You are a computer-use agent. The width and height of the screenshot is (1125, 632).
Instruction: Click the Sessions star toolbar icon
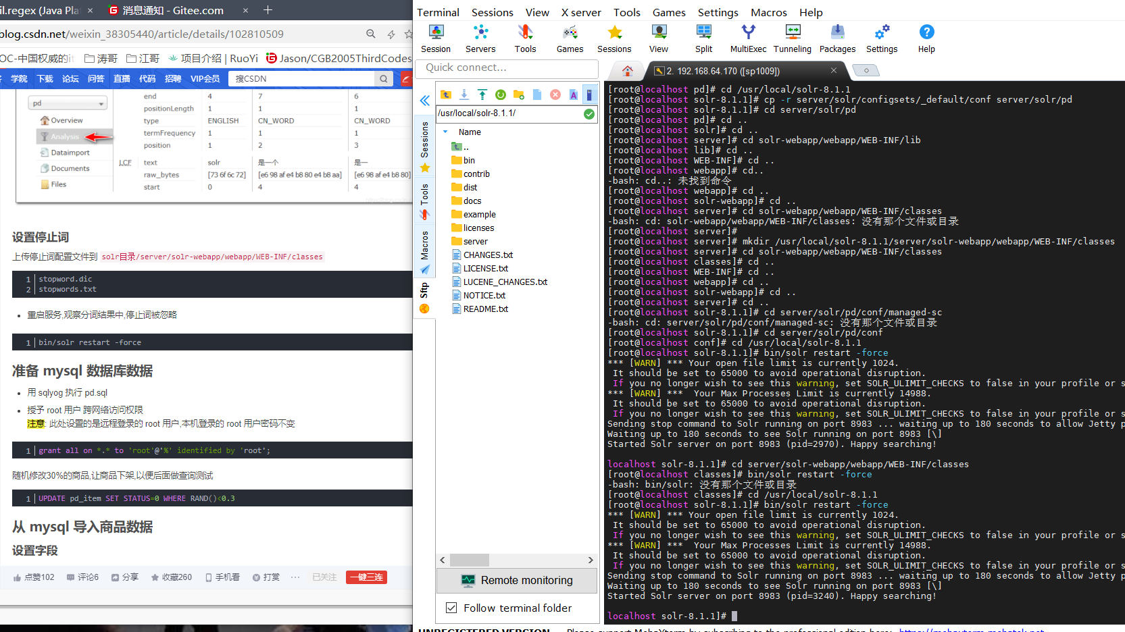(x=614, y=38)
